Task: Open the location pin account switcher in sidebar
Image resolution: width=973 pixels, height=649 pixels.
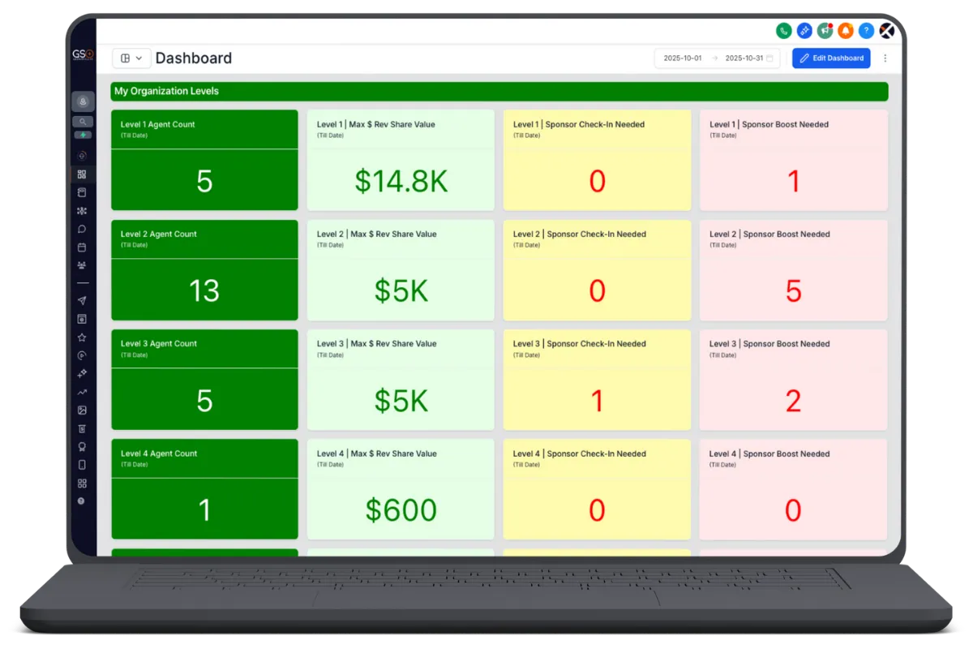Action: tap(83, 101)
